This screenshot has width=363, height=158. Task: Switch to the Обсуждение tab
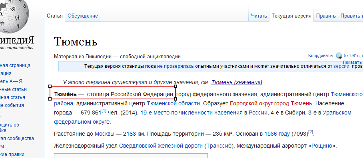point(83,16)
